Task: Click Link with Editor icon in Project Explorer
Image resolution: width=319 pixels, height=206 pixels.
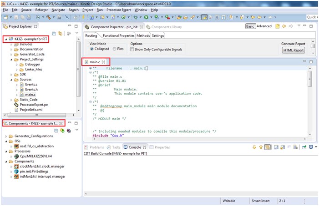Action: pyautogui.click(x=60, y=33)
